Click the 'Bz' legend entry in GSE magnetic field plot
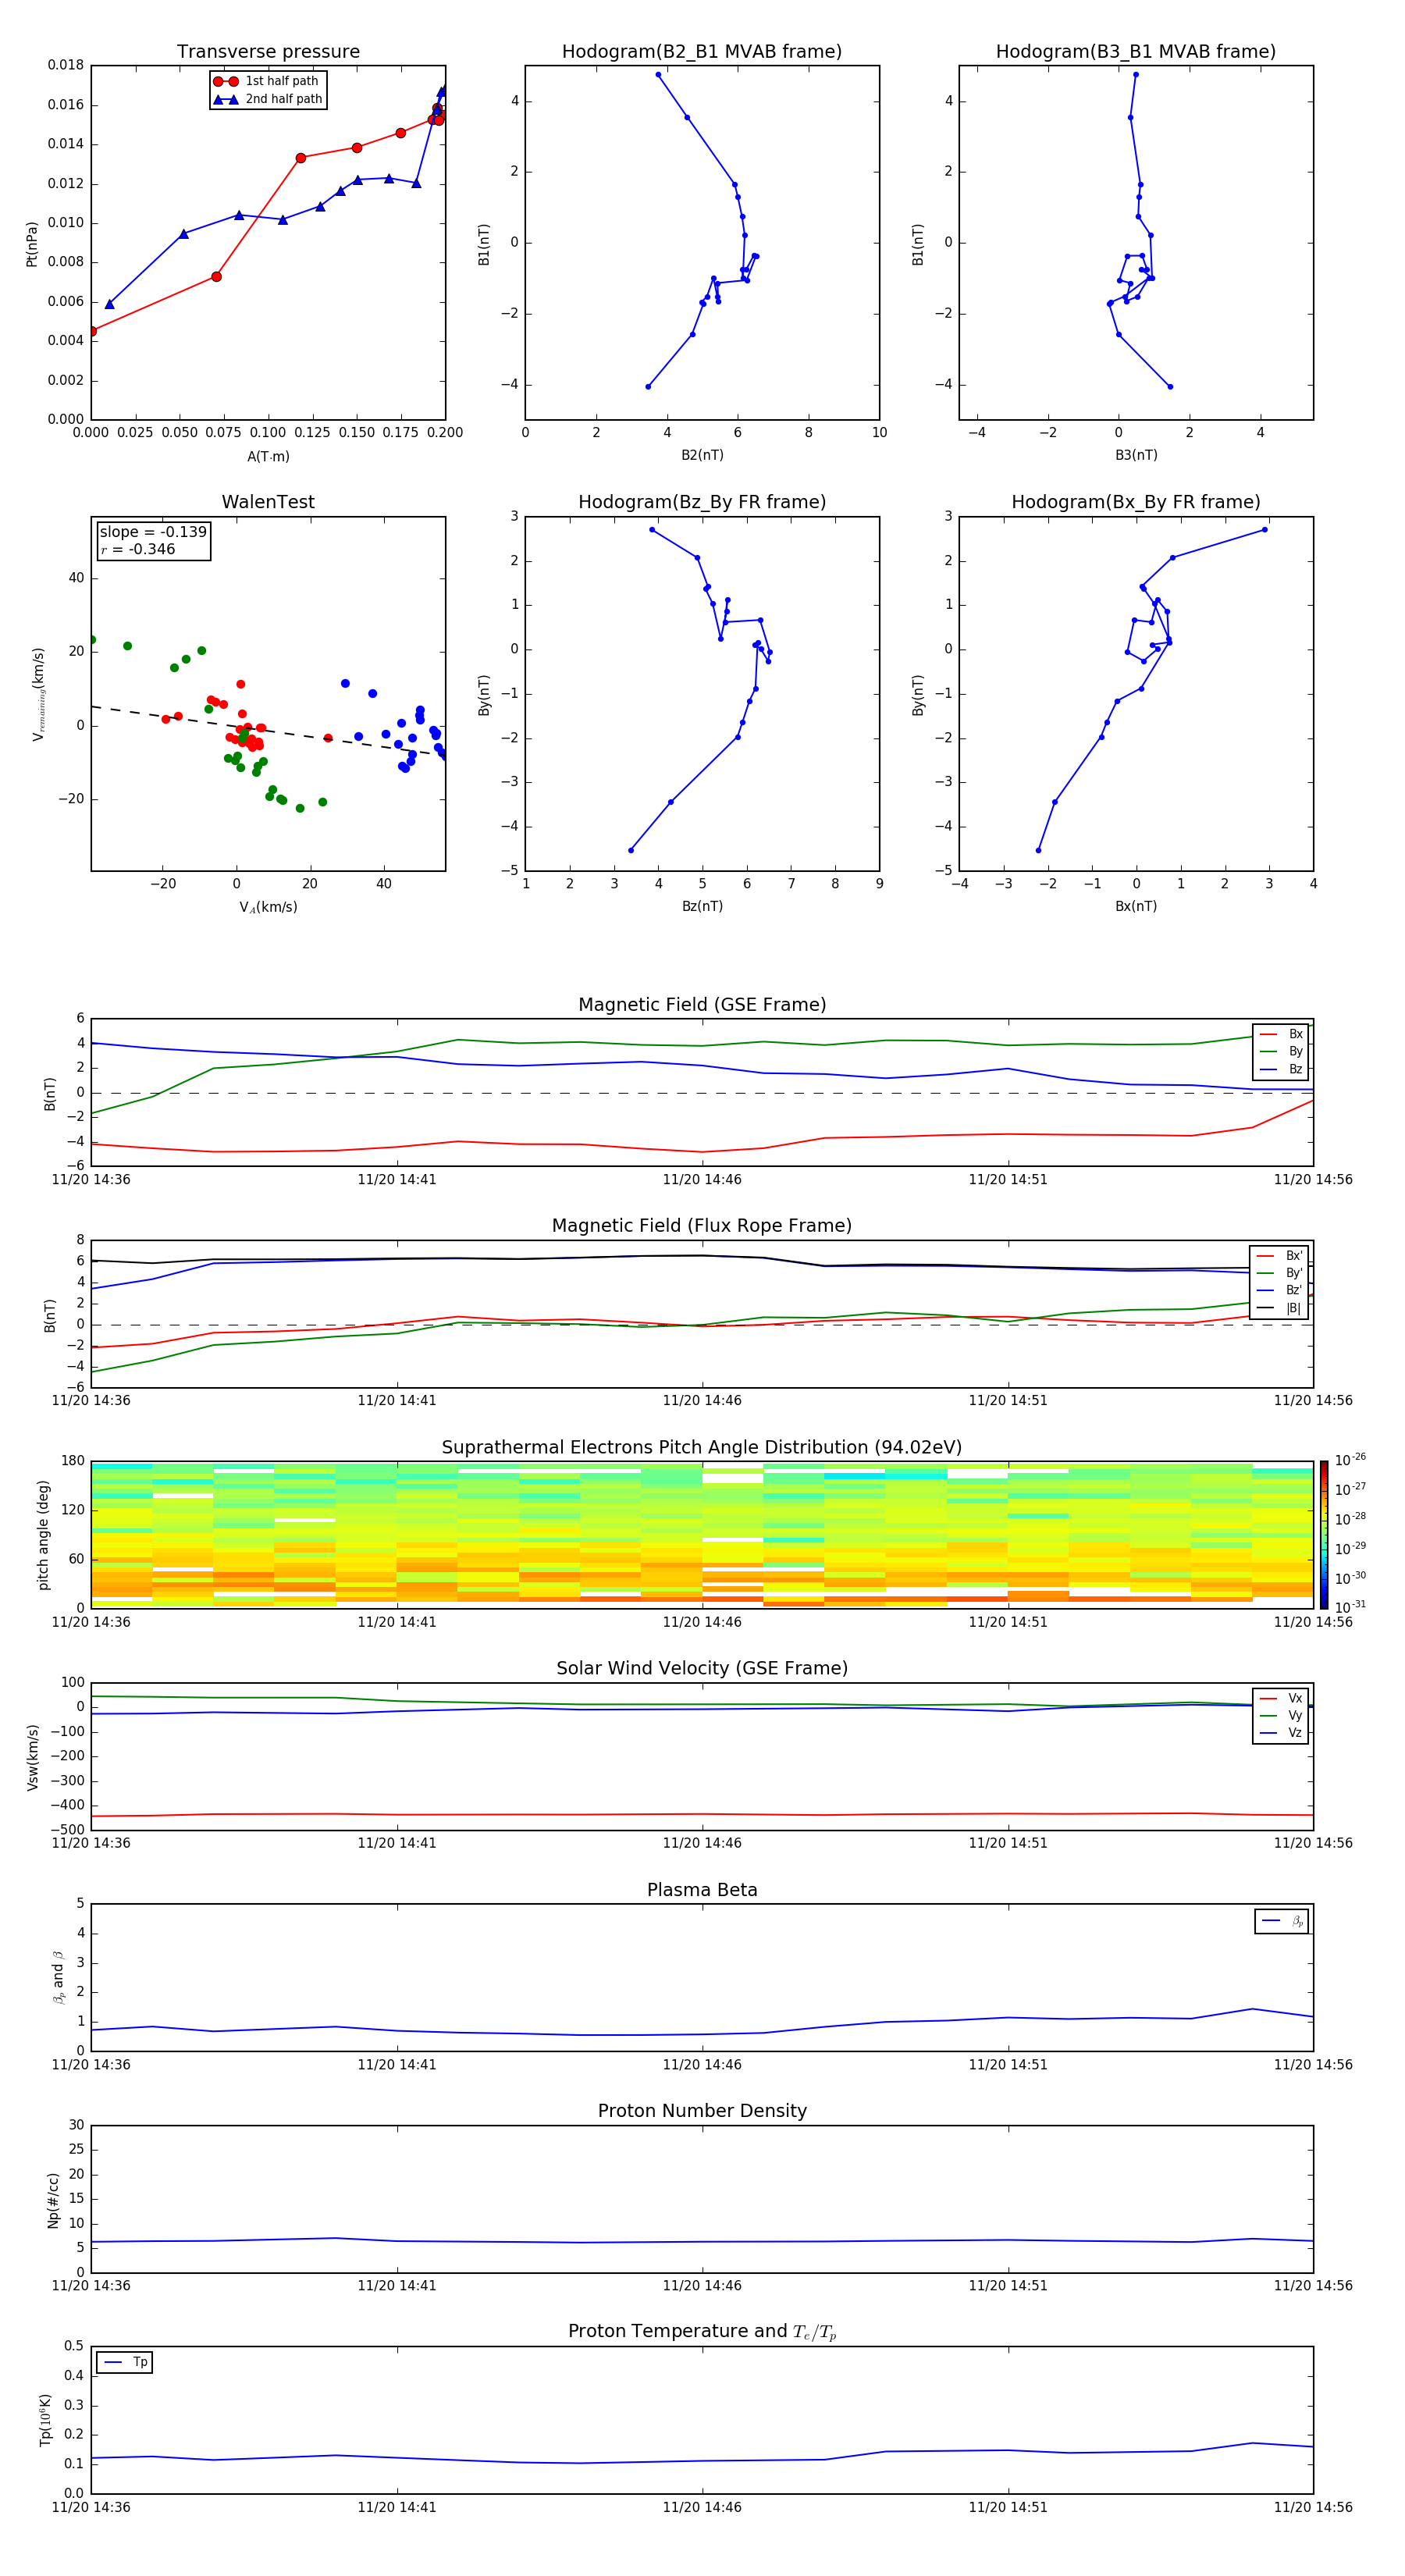Image resolution: width=1405 pixels, height=2576 pixels. pos(1282,1069)
